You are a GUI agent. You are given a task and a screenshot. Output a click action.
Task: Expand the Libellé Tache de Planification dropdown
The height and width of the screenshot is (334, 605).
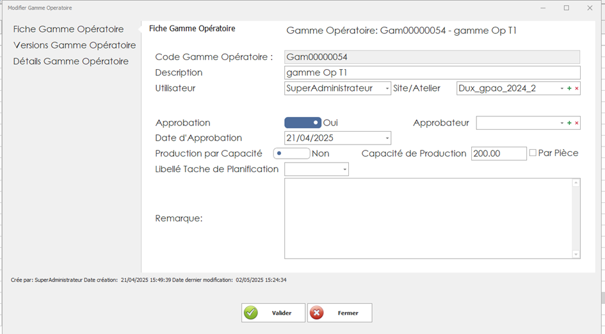pos(345,170)
